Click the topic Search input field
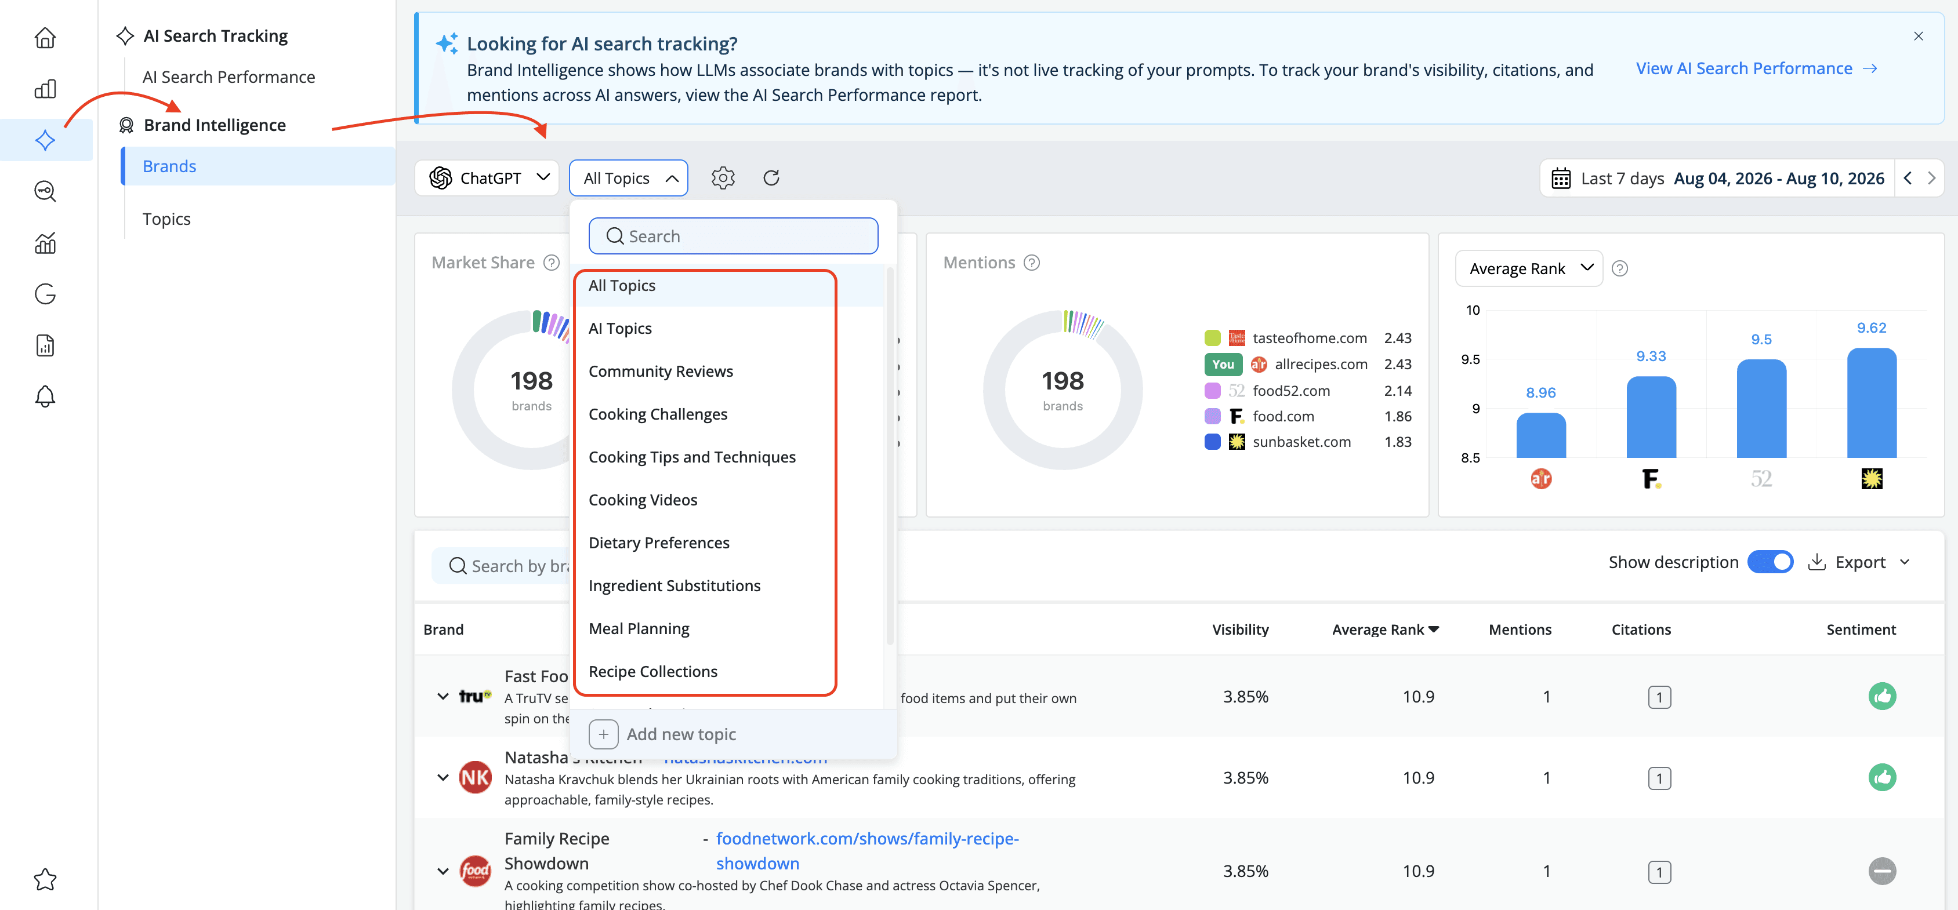Viewport: 1958px width, 910px height. tap(733, 236)
